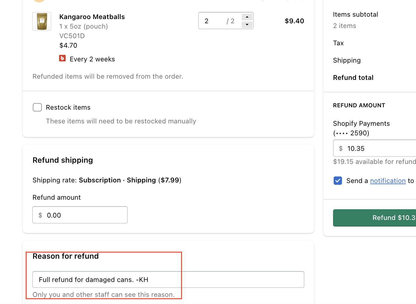Image resolution: width=416 pixels, height=304 pixels.
Task: Click the $9.40 line item total
Action: [x=294, y=21]
